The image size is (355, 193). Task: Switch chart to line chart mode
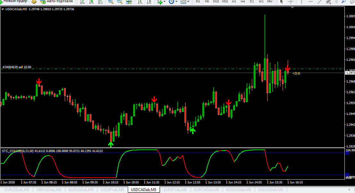(x=100, y=2)
